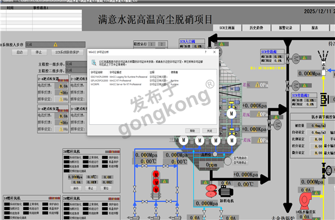The image size is (335, 220).
Task: Click the 空气炮启动 button
Action: point(240,158)
